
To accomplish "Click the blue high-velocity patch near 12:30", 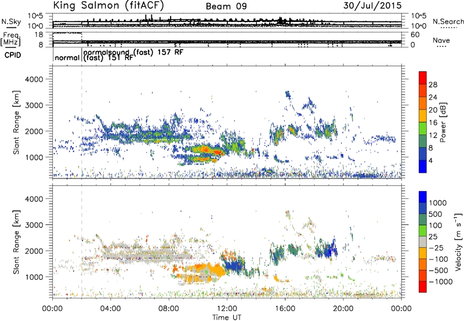I will pos(234,265).
